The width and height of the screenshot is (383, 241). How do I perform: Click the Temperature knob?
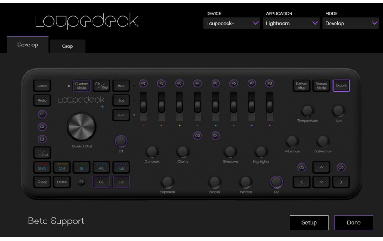pyautogui.click(x=307, y=111)
